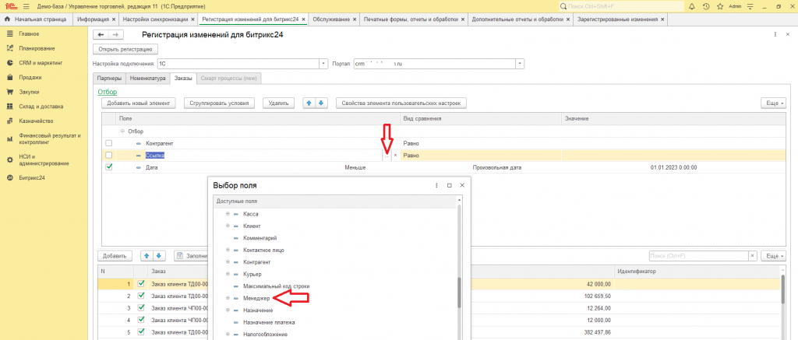Move order row down in lower toolbar
The height and width of the screenshot is (340, 798).
[159, 256]
